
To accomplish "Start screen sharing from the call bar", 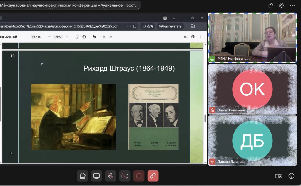I will (x=96, y=176).
